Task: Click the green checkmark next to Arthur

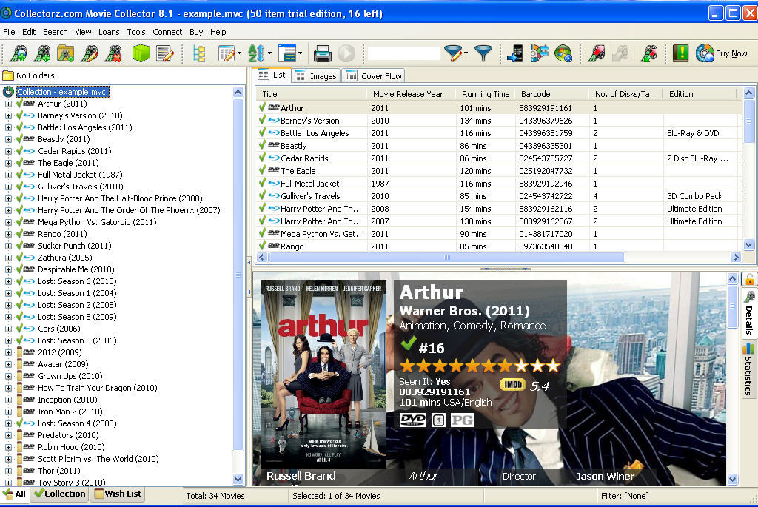Action: point(263,108)
